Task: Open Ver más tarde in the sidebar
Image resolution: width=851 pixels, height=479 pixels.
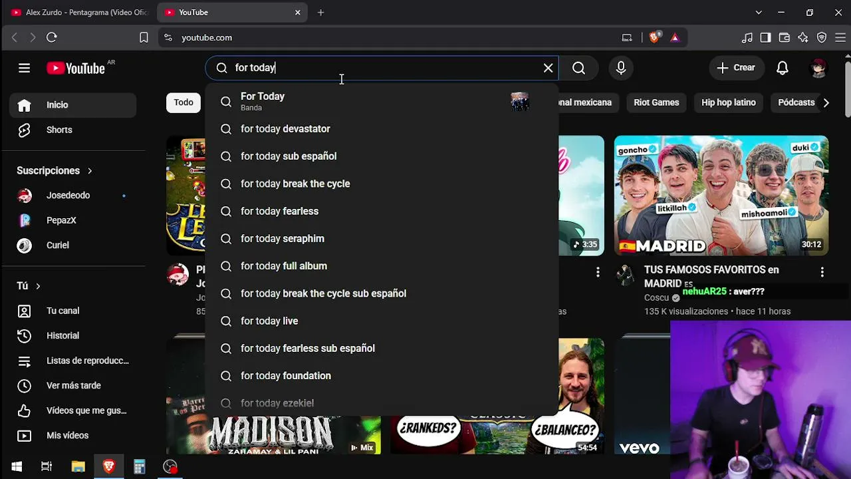Action: [x=72, y=386]
